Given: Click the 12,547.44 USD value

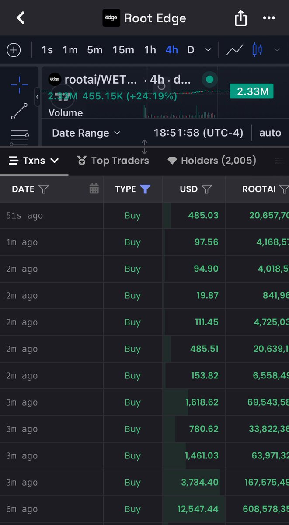Looking at the screenshot, I should pyautogui.click(x=198, y=509).
